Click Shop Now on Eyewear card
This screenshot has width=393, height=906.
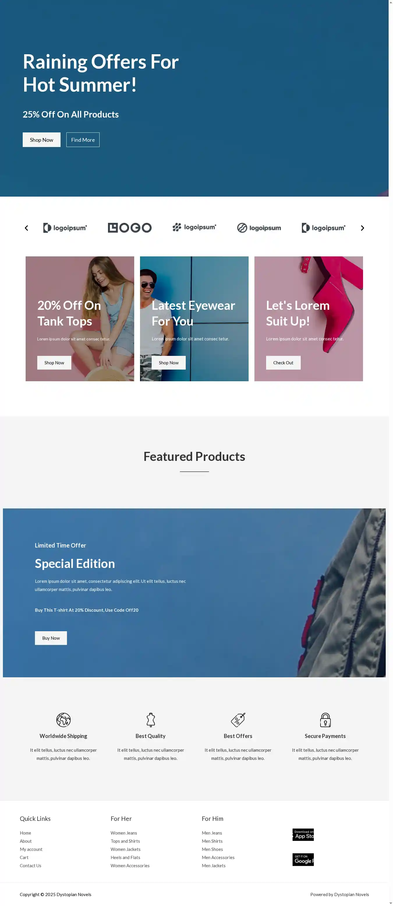[169, 363]
